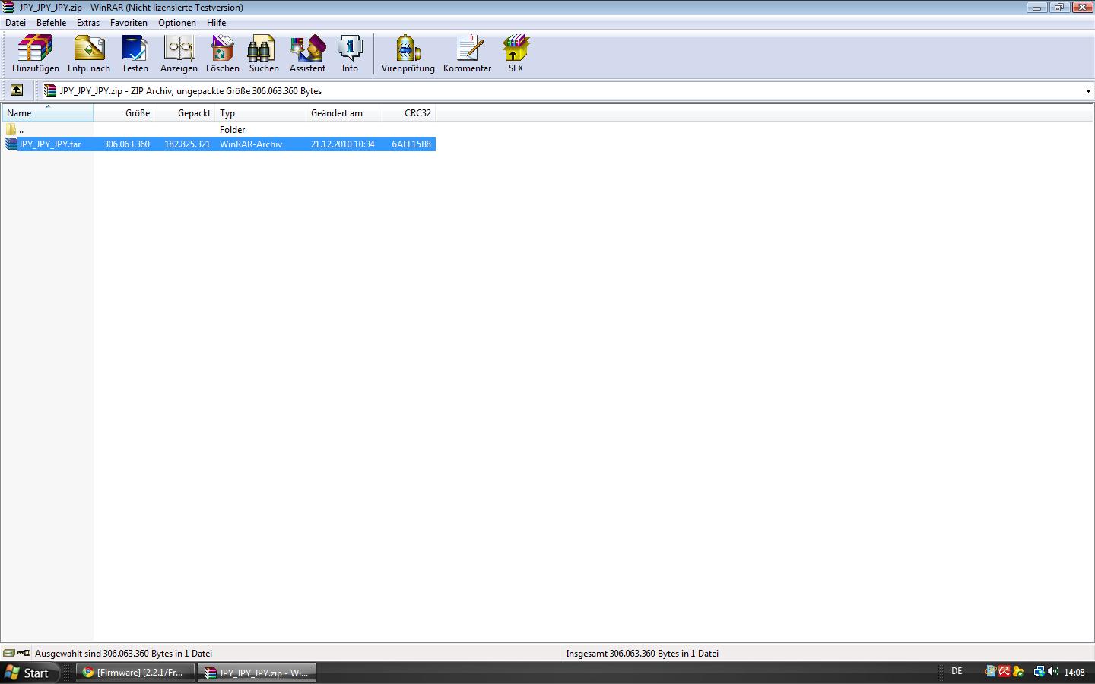Switch to Firmware Chrome taskbar window
The height and width of the screenshot is (684, 1095).
click(135, 673)
